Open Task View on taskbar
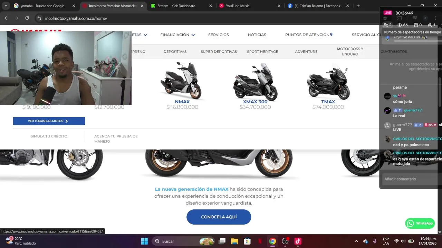Image resolution: width=442 pixels, height=248 pixels. [222, 241]
